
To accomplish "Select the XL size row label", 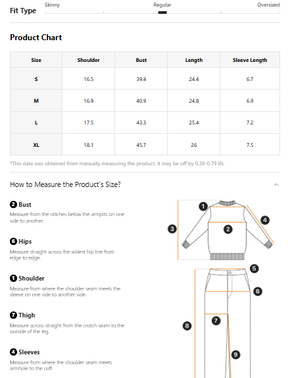I will click(36, 145).
